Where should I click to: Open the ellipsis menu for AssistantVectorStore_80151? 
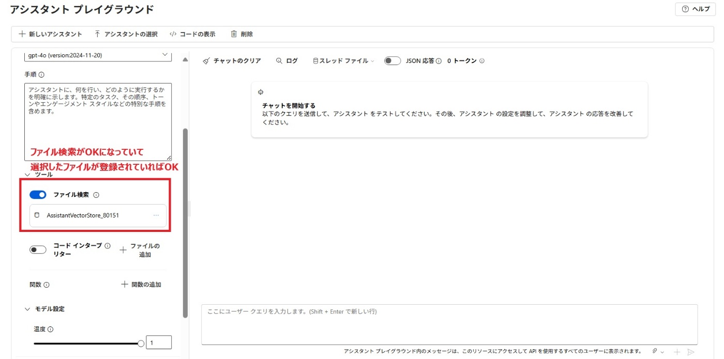(156, 215)
